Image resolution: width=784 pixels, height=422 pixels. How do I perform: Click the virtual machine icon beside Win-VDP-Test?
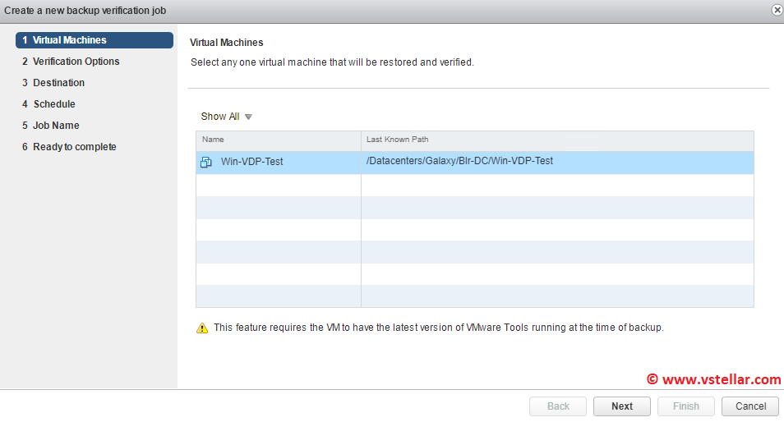(206, 162)
